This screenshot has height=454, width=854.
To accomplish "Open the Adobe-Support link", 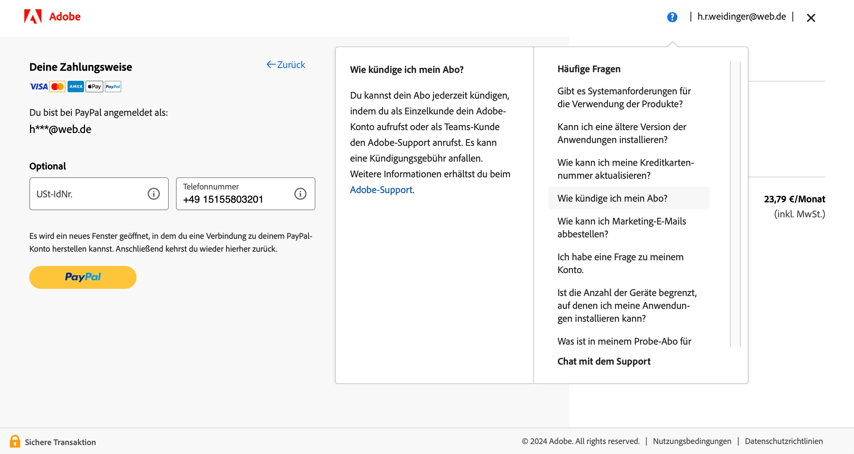I will point(381,190).
